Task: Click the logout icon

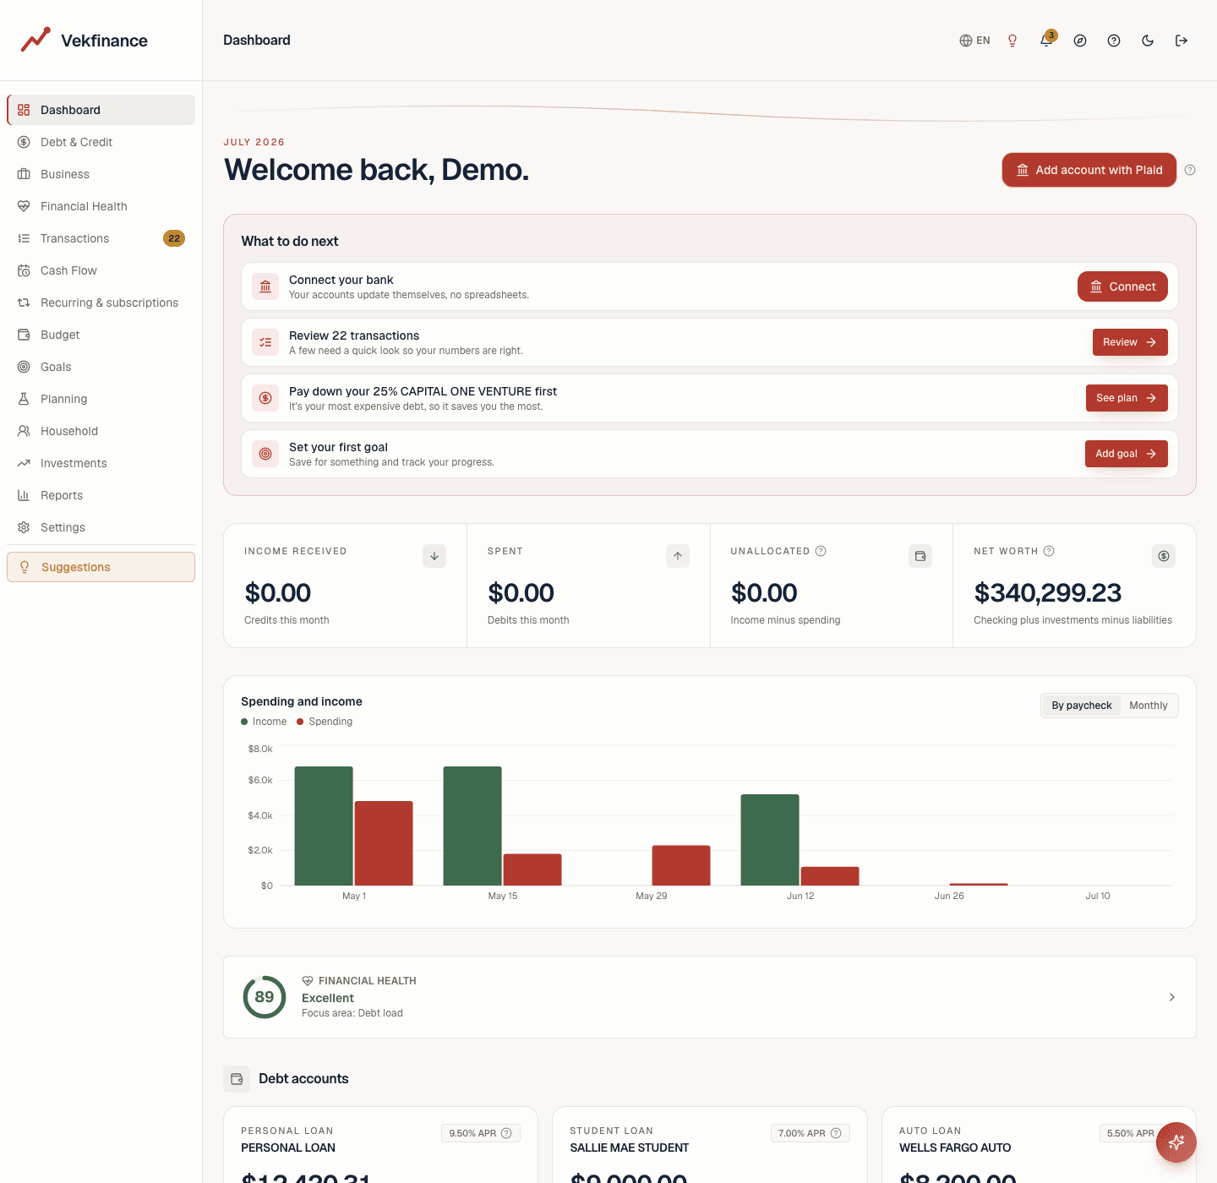Action: coord(1182,41)
